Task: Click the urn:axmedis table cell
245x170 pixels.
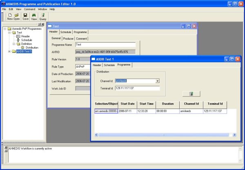Action: pos(106,111)
